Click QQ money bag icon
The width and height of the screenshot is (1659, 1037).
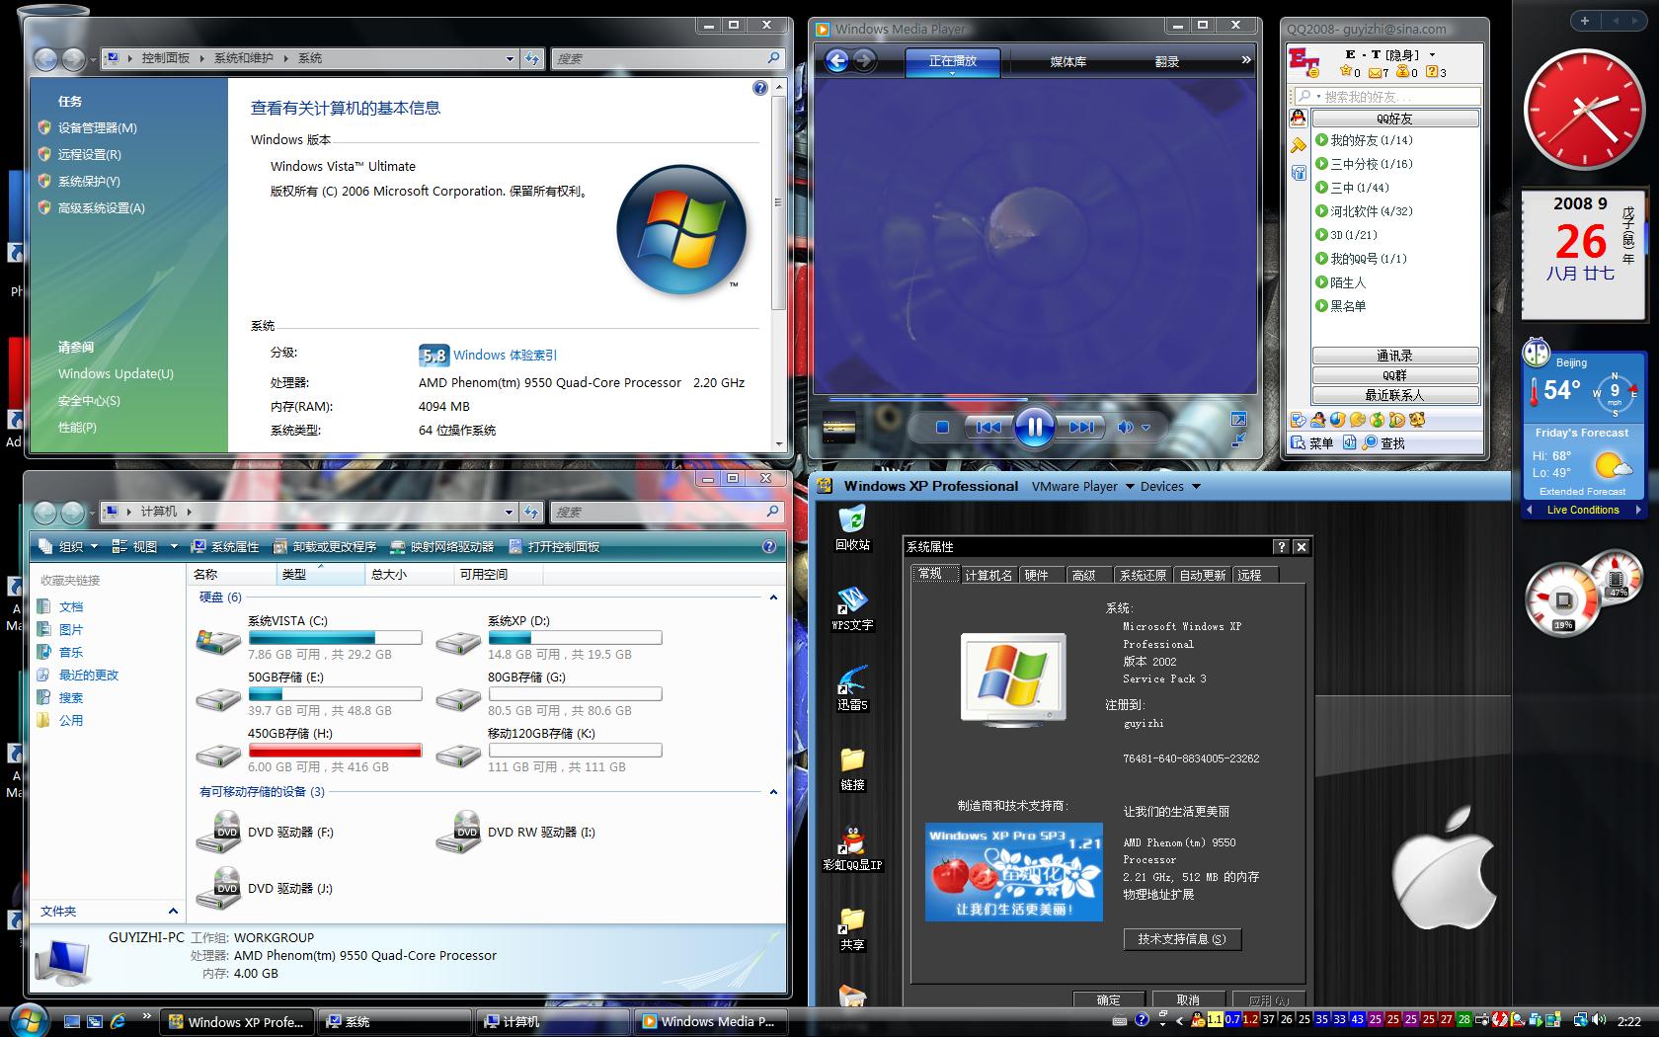(x=1402, y=72)
